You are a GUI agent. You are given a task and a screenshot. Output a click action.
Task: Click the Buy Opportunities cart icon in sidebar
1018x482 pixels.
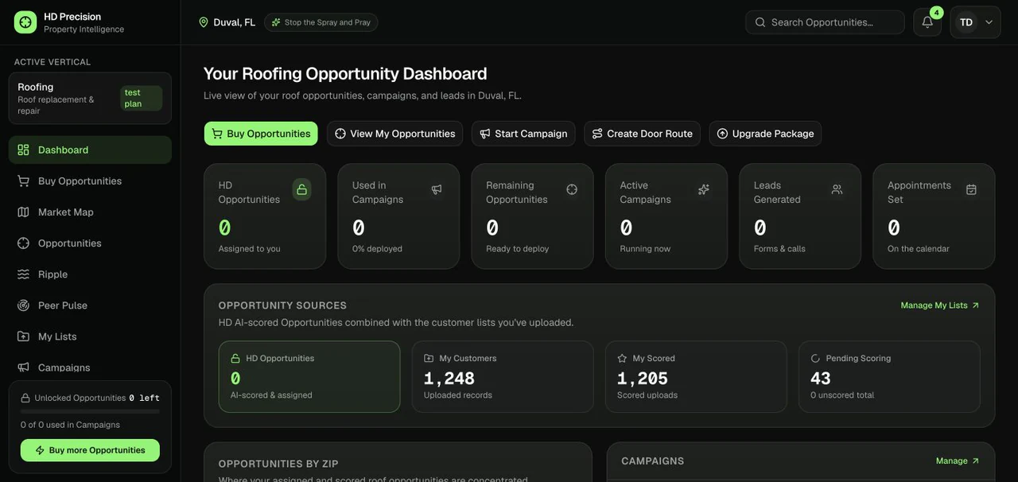(23, 181)
